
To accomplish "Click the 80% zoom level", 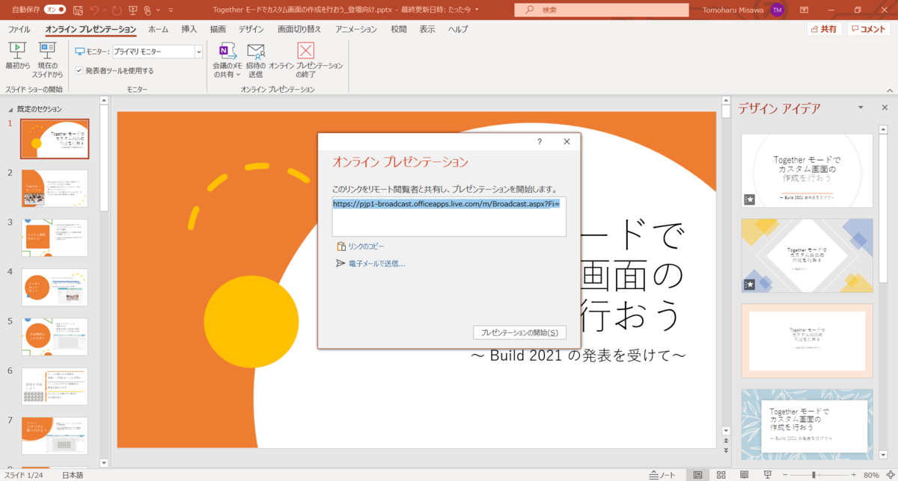I will [872, 475].
